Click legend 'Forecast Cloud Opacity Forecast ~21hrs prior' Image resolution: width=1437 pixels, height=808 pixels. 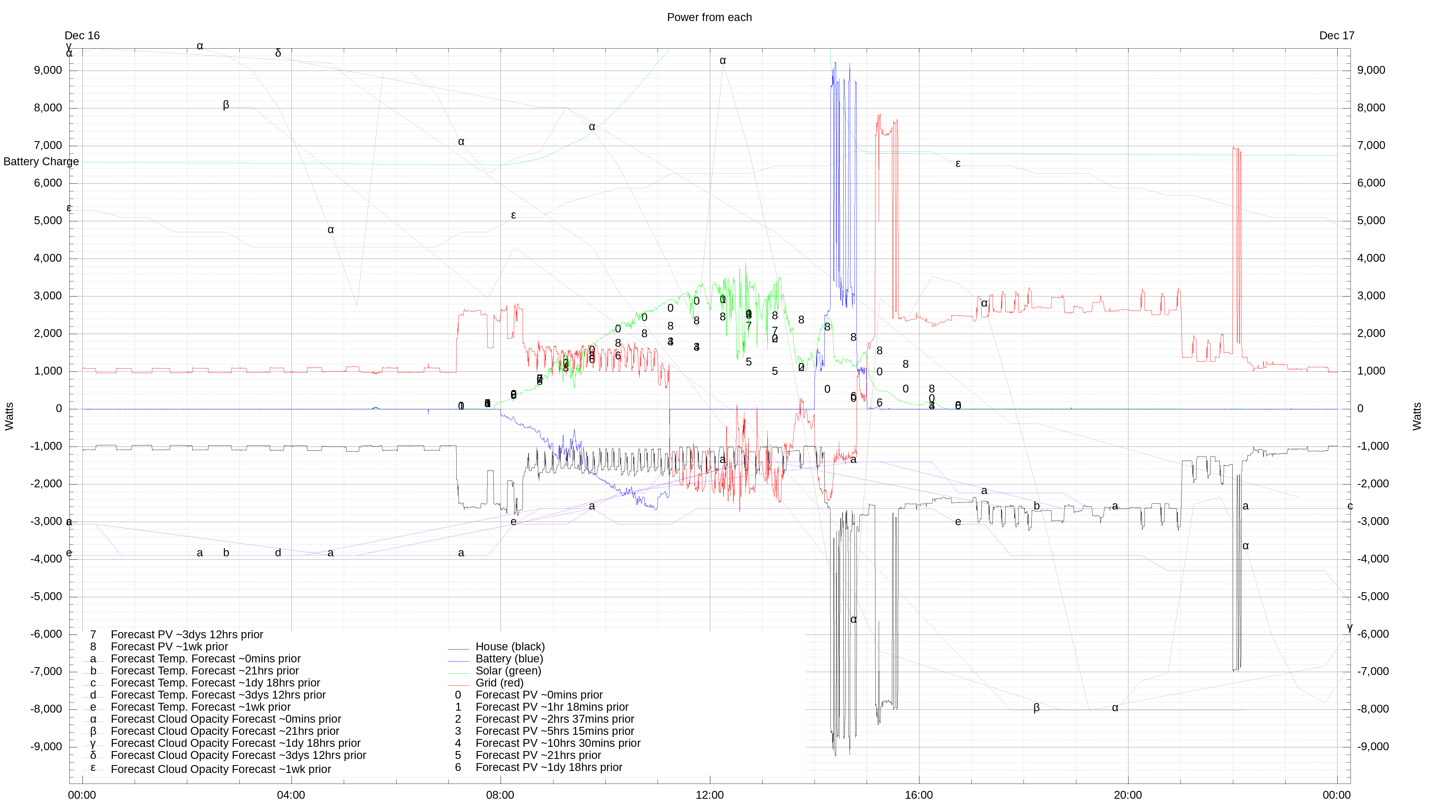point(225,731)
